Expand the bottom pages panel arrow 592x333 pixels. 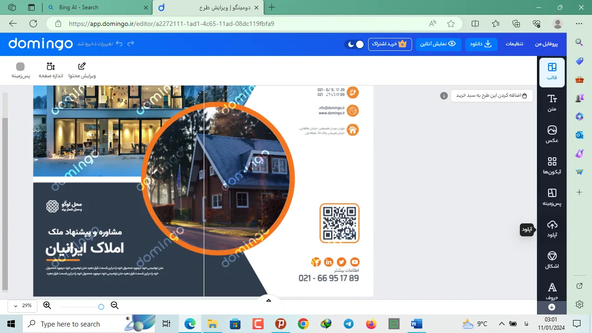click(269, 301)
